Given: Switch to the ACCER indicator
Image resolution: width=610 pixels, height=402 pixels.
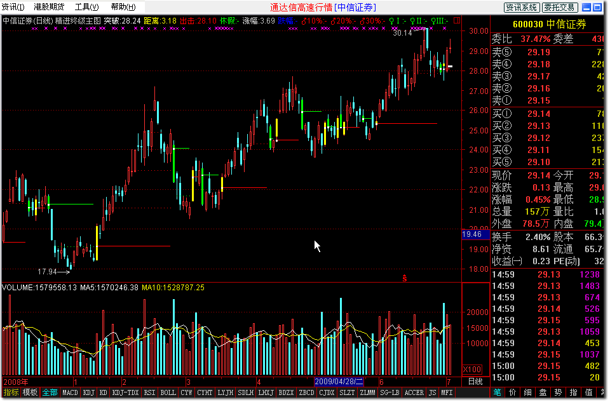Looking at the screenshot, I should point(414,392).
